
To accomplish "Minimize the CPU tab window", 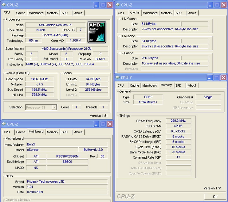I will 96,5.
